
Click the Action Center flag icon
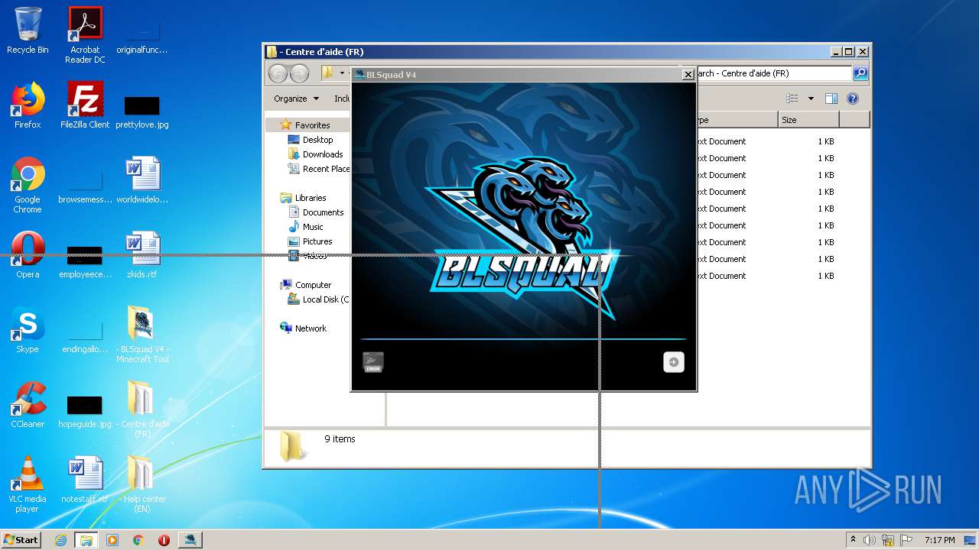(x=906, y=540)
